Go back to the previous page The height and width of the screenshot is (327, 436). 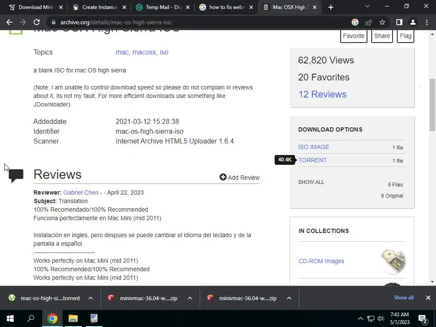point(9,22)
